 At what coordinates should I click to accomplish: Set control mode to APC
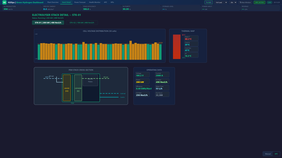coord(276,154)
